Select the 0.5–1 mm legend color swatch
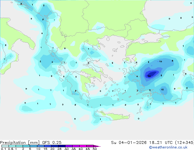 pyautogui.click(x=12, y=146)
